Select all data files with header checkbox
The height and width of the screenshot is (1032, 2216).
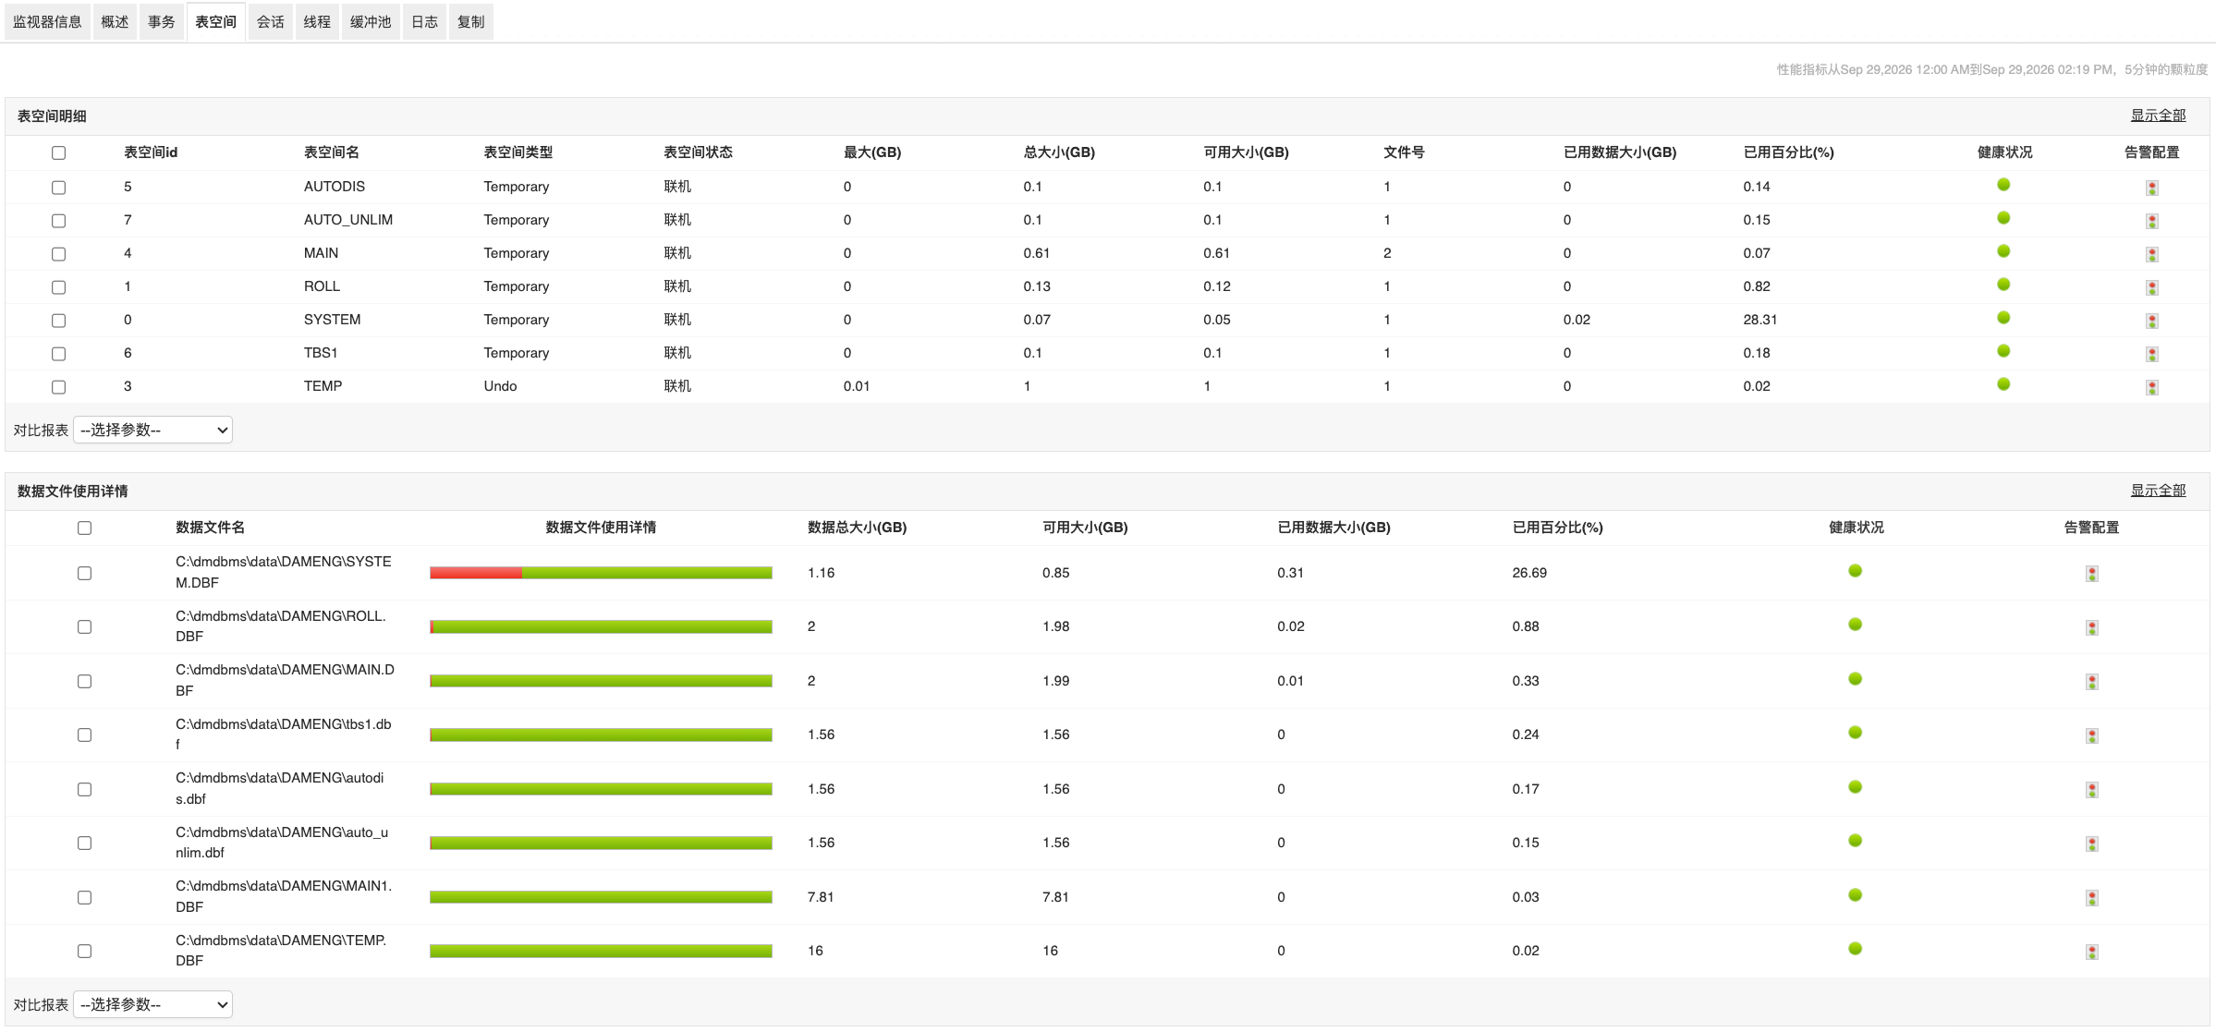pos(84,528)
